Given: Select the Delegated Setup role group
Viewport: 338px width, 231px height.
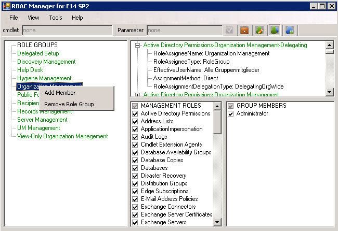Looking at the screenshot, I should click(x=38, y=53).
